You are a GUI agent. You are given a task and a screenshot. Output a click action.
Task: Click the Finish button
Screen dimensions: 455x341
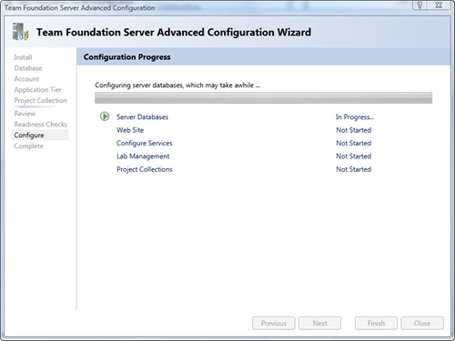coord(376,324)
